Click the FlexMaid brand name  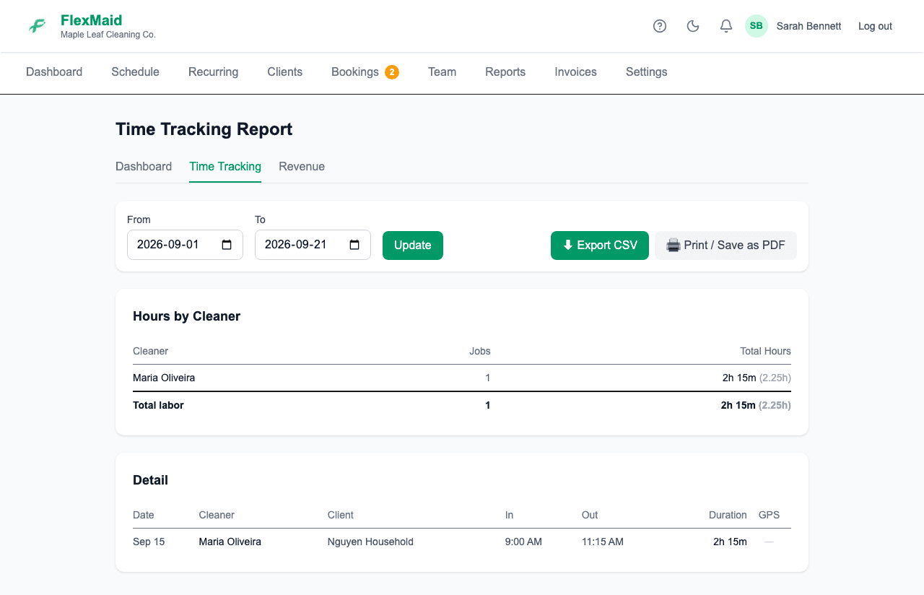pyautogui.click(x=91, y=20)
